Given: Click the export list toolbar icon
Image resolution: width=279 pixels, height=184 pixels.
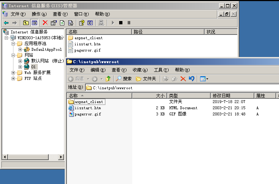Looking at the screenshot, I should (70, 23).
